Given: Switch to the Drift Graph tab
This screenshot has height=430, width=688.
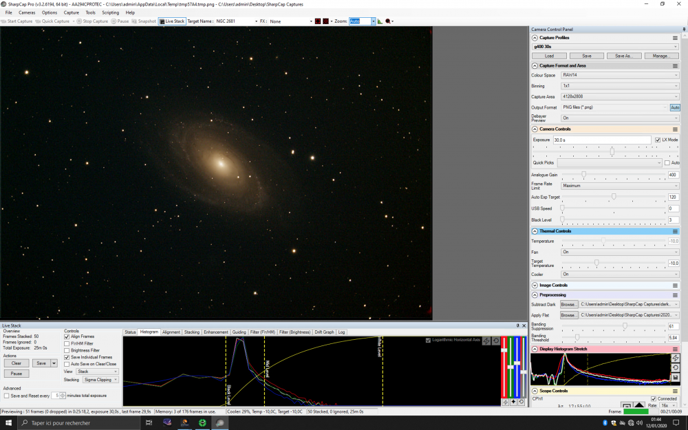Looking at the screenshot, I should tap(323, 332).
